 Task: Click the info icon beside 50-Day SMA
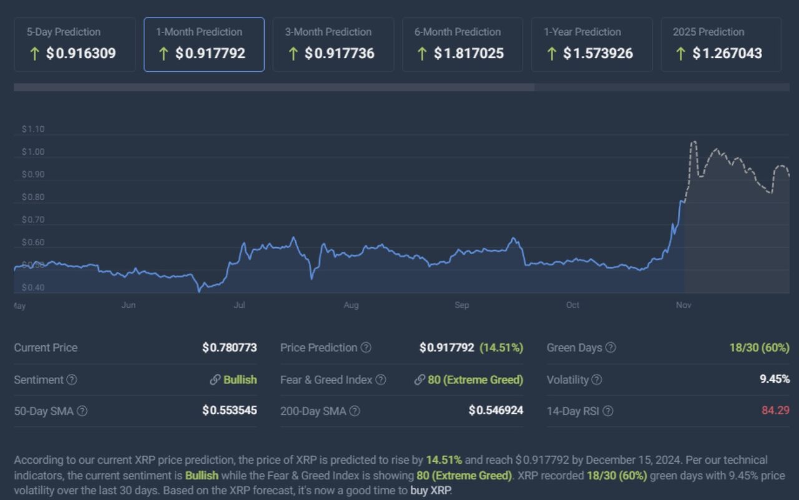click(82, 411)
